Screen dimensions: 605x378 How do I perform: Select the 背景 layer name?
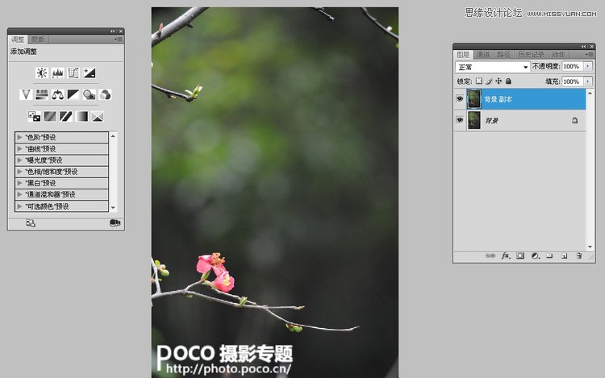tap(491, 121)
